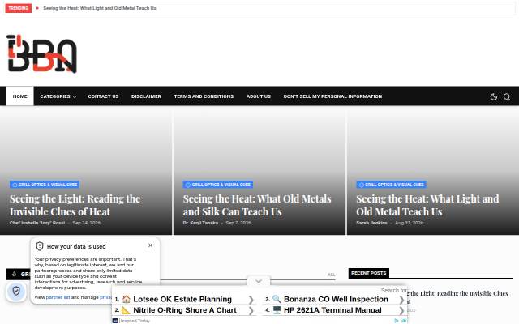Open Bonanza CO Well Inspection ad
The width and height of the screenshot is (519, 324).
(336, 299)
